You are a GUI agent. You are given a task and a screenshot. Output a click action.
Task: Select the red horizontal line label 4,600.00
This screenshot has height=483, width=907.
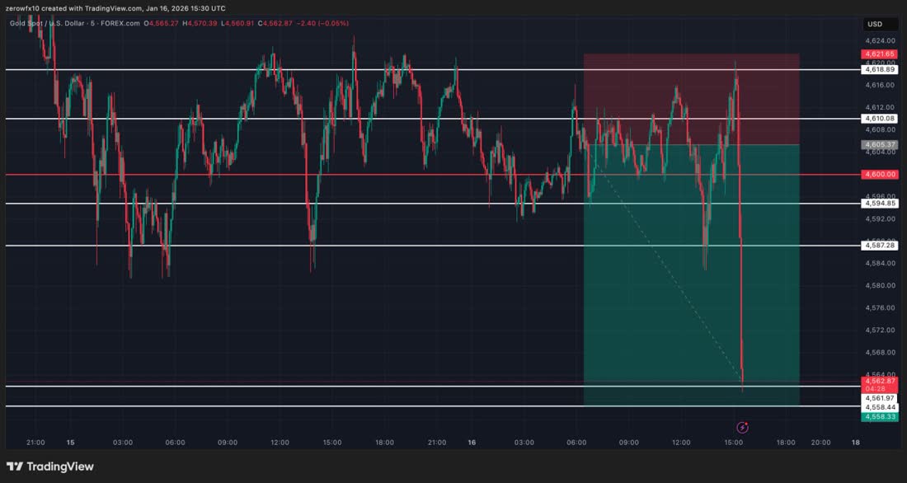[880, 174]
